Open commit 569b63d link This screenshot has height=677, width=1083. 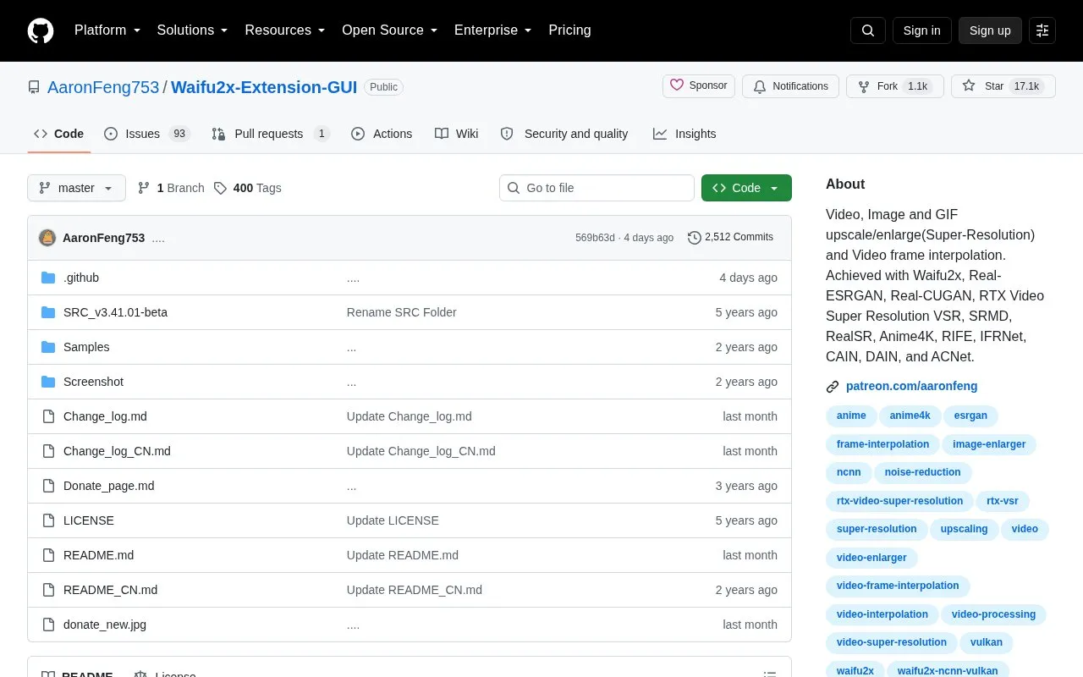[x=595, y=238]
